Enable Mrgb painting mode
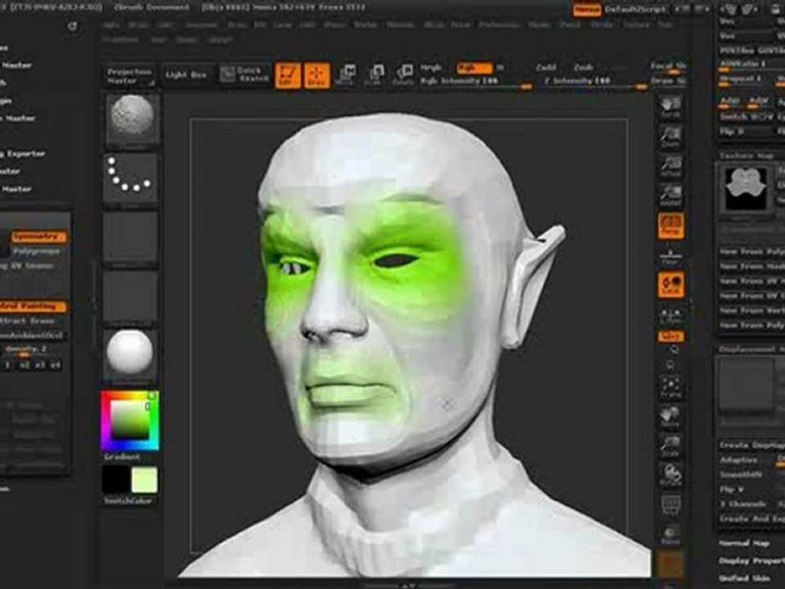This screenshot has width=785, height=589. [x=431, y=68]
